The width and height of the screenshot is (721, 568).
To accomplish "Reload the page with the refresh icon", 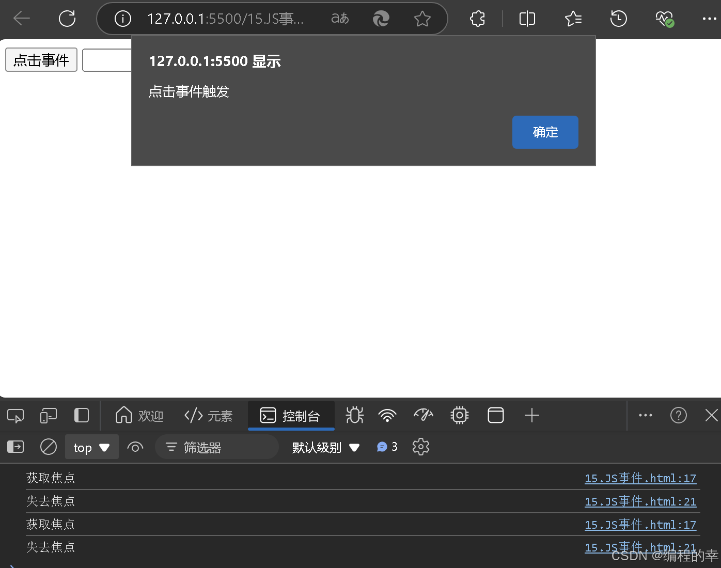I will point(67,19).
